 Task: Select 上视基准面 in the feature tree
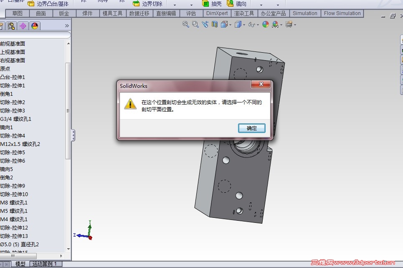[13, 52]
